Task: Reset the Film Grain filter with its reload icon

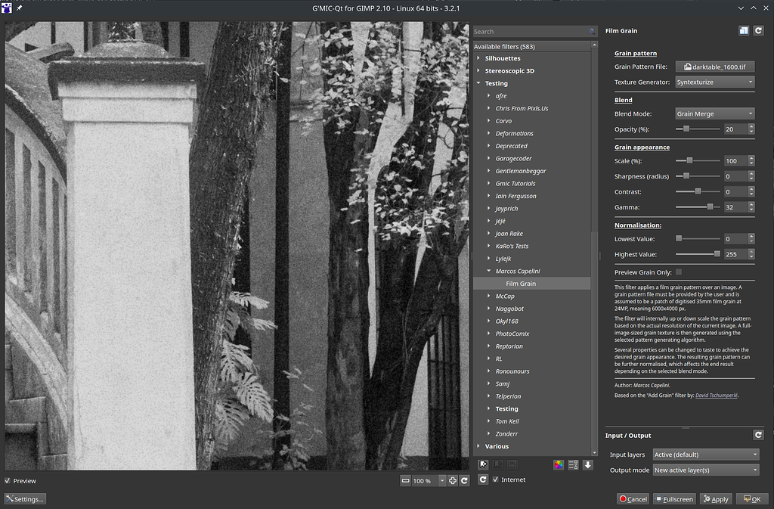Action: (759, 30)
